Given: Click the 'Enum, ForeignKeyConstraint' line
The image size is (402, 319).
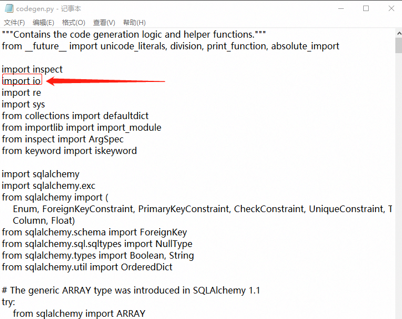Looking at the screenshot, I should (202, 209).
